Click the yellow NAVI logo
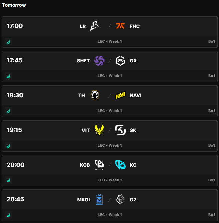This screenshot has width=219, height=223. (x=120, y=95)
